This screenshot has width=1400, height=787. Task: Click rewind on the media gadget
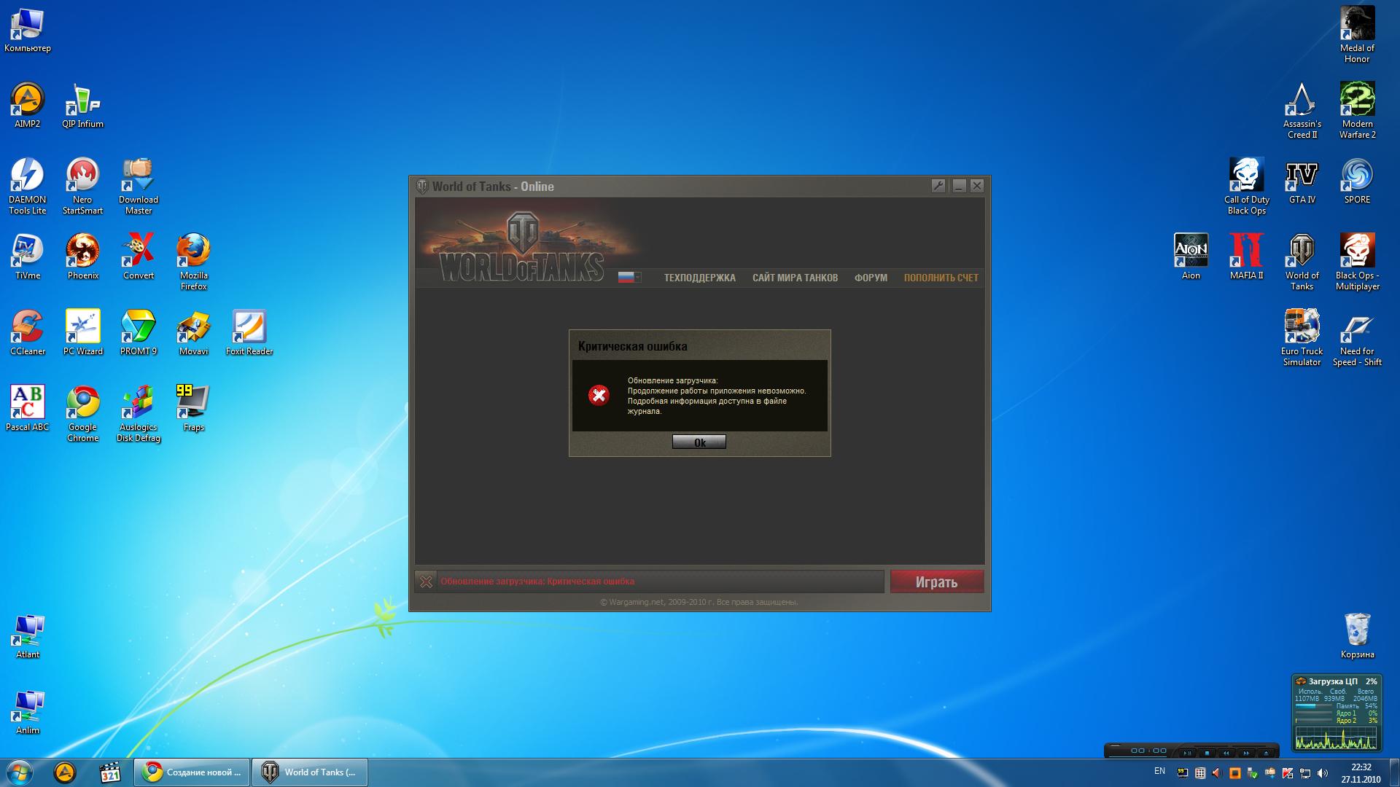pos(1226,753)
